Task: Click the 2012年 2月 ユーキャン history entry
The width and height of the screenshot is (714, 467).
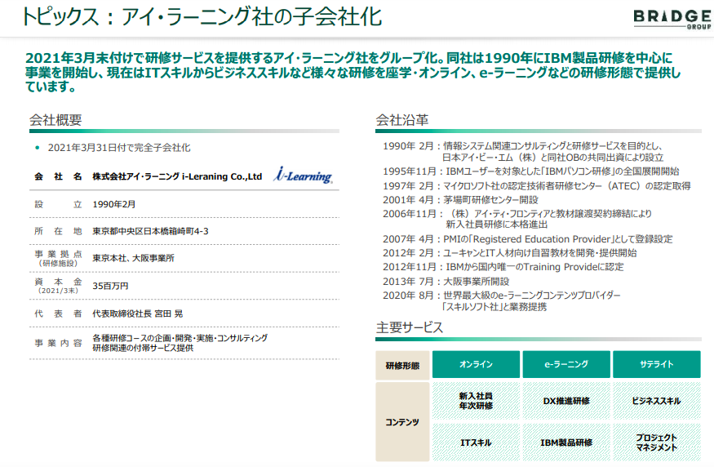Action: pos(509,253)
